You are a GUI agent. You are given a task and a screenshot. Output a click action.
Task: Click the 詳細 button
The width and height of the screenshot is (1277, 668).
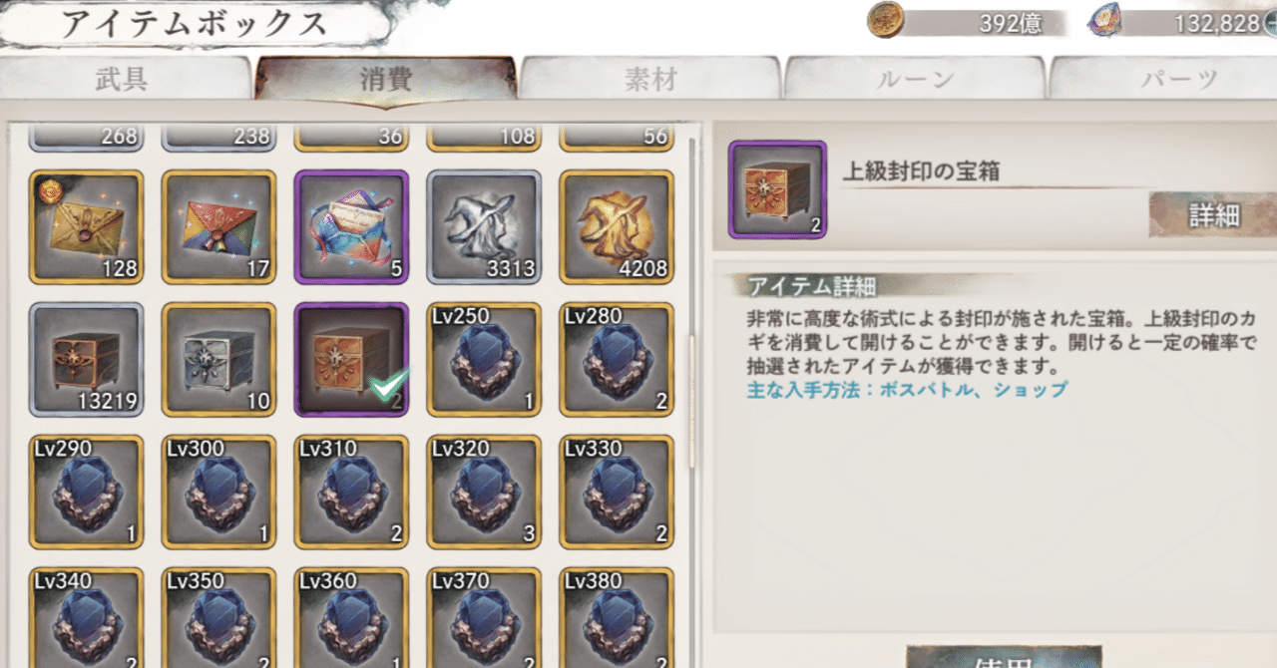1213,215
